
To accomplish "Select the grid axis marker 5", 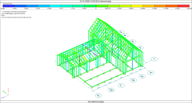I will tap(121, 32).
